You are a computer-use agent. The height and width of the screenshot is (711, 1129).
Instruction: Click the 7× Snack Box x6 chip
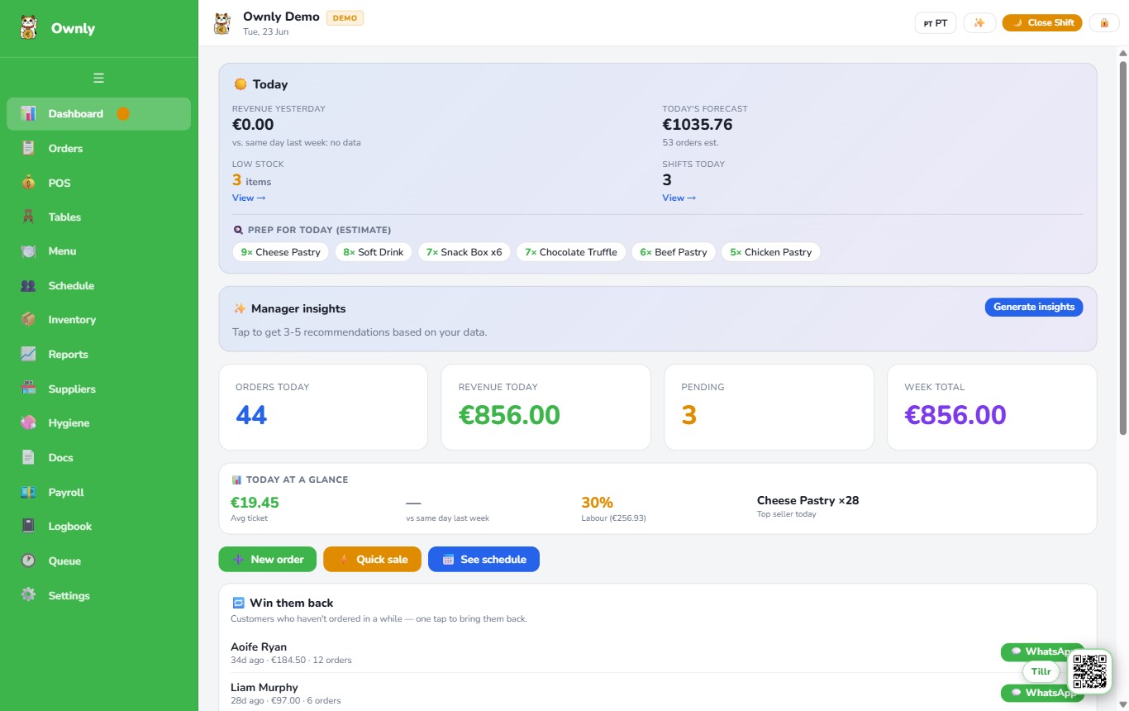pos(464,252)
